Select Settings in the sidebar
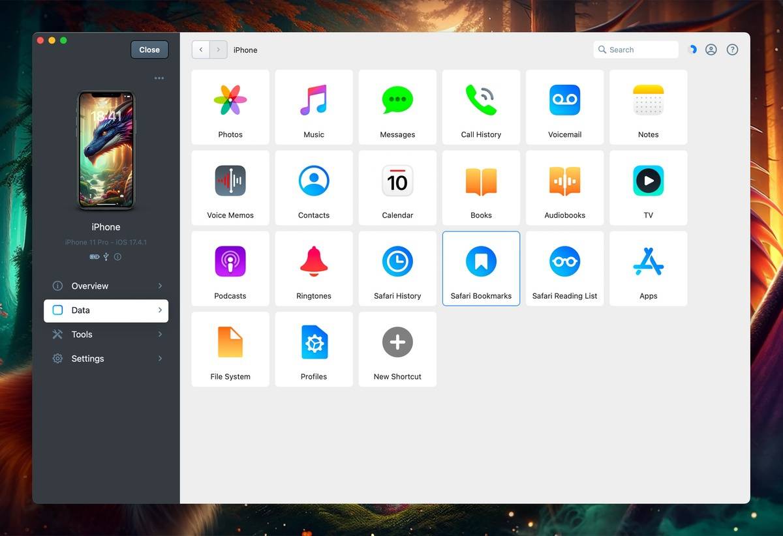 pyautogui.click(x=106, y=359)
